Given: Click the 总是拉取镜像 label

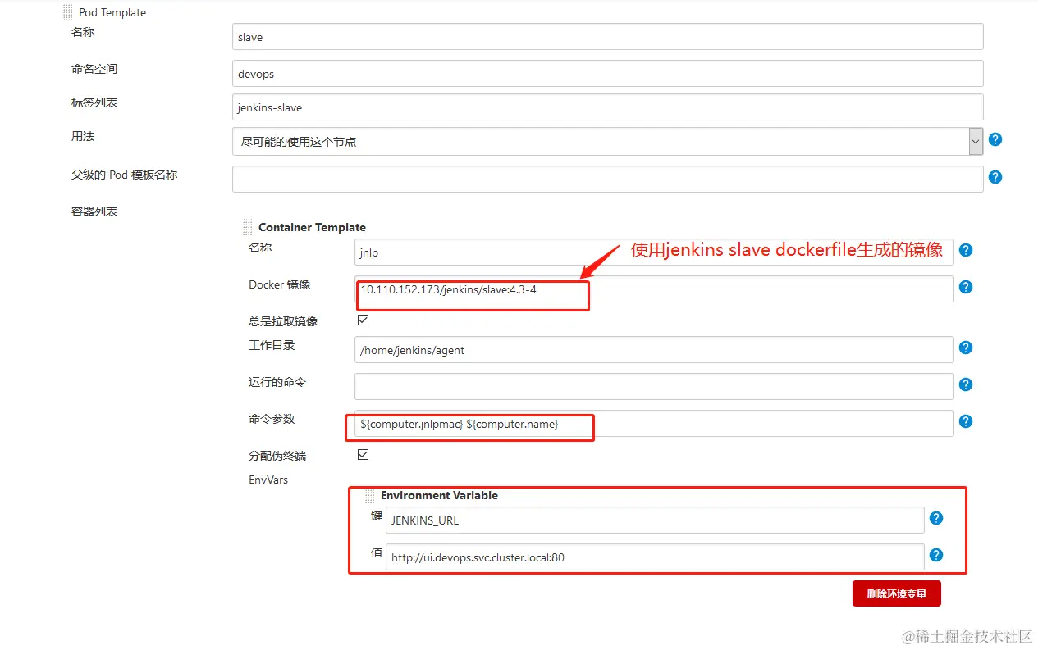Looking at the screenshot, I should point(283,321).
